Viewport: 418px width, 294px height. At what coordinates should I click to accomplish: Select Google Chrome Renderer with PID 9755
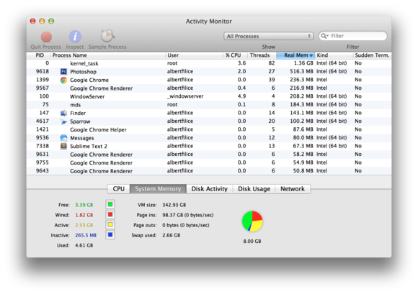pos(209,162)
